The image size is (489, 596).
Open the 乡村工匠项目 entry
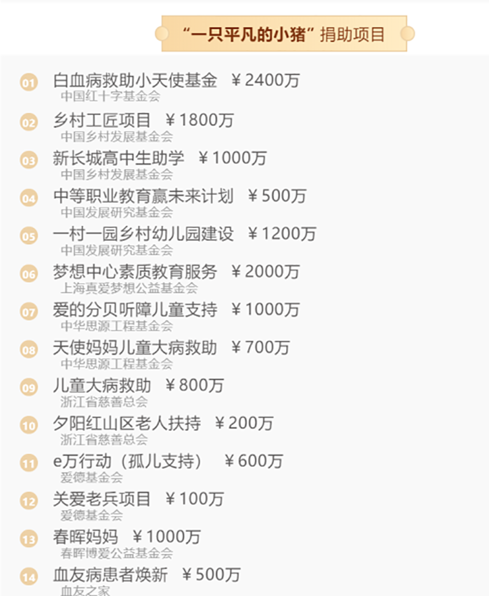click(102, 120)
